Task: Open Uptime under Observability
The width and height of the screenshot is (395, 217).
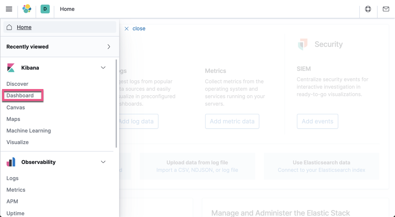Action: tap(15, 213)
